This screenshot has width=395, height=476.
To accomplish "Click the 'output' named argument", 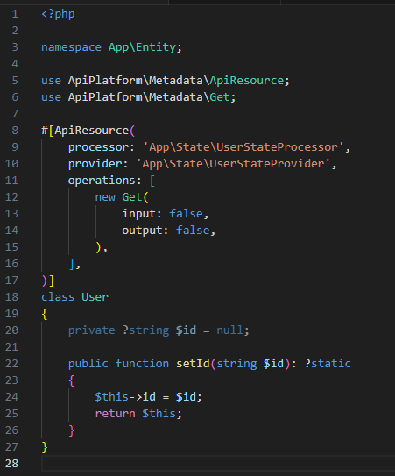I will coord(142,231).
